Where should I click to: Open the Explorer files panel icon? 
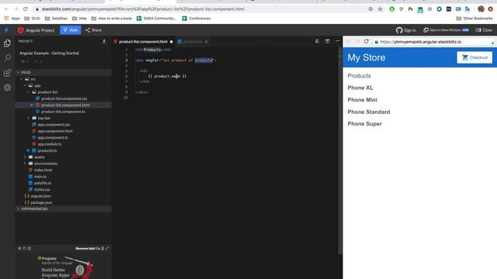pyautogui.click(x=7, y=43)
